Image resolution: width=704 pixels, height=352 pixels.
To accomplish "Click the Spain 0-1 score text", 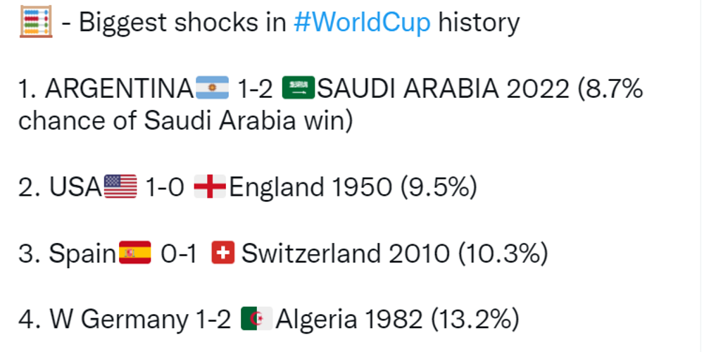I will tap(179, 253).
